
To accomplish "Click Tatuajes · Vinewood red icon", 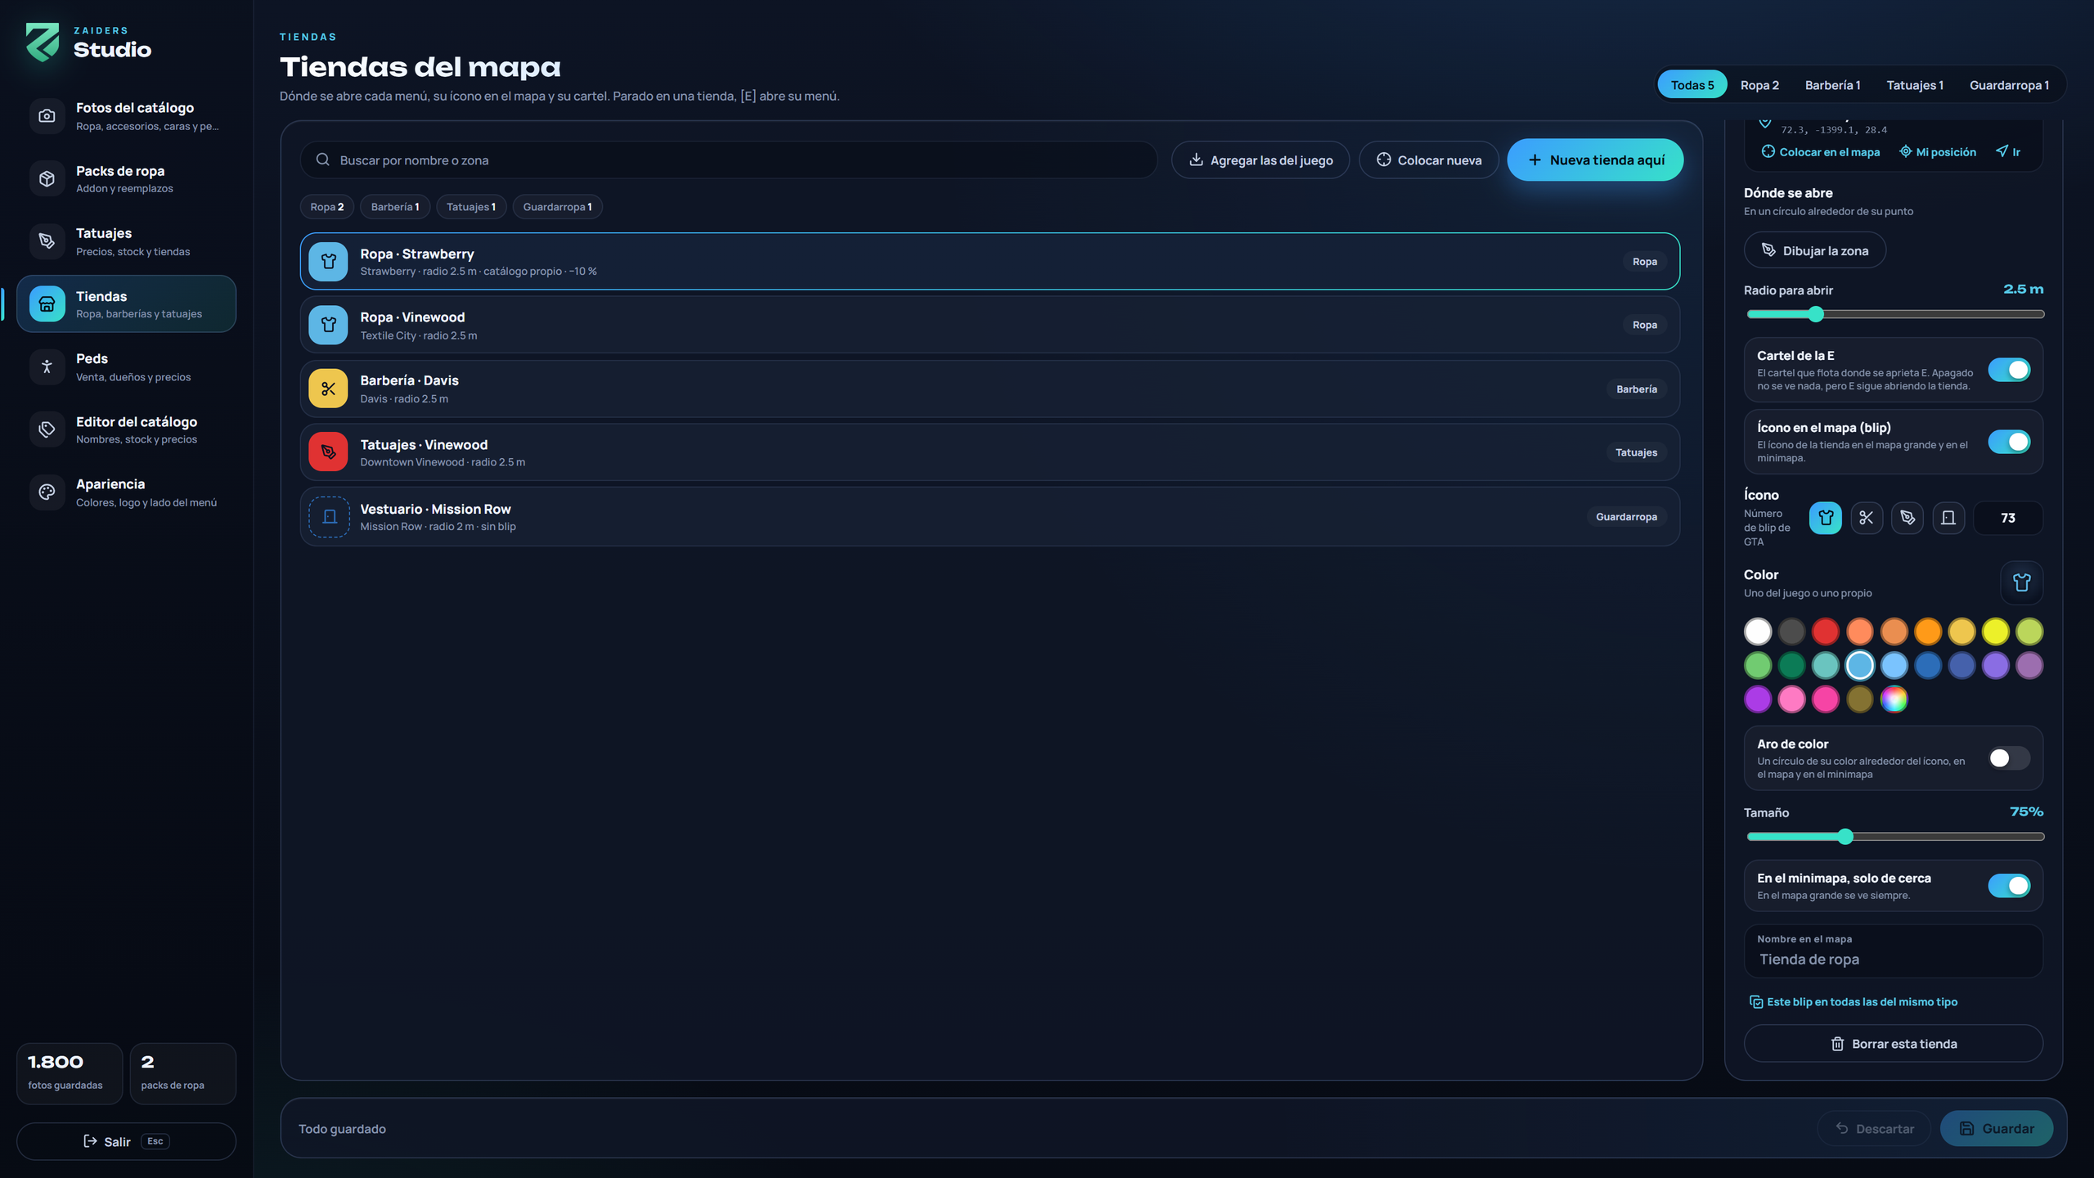I will coord(328,452).
